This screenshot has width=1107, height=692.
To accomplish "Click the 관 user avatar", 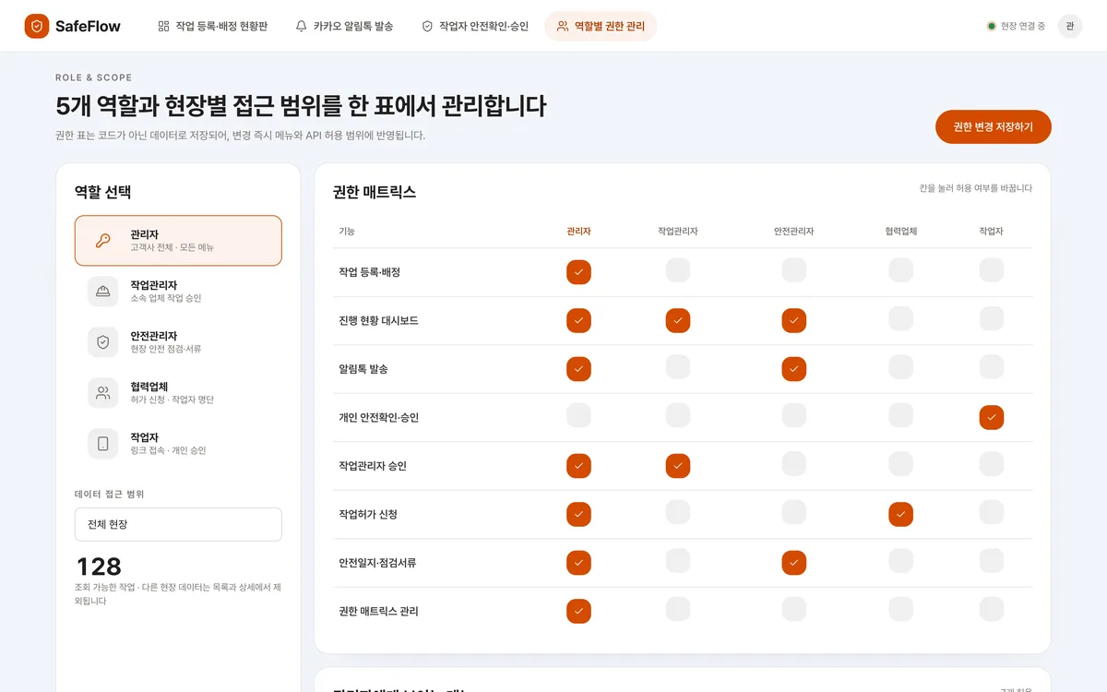I will point(1070,26).
